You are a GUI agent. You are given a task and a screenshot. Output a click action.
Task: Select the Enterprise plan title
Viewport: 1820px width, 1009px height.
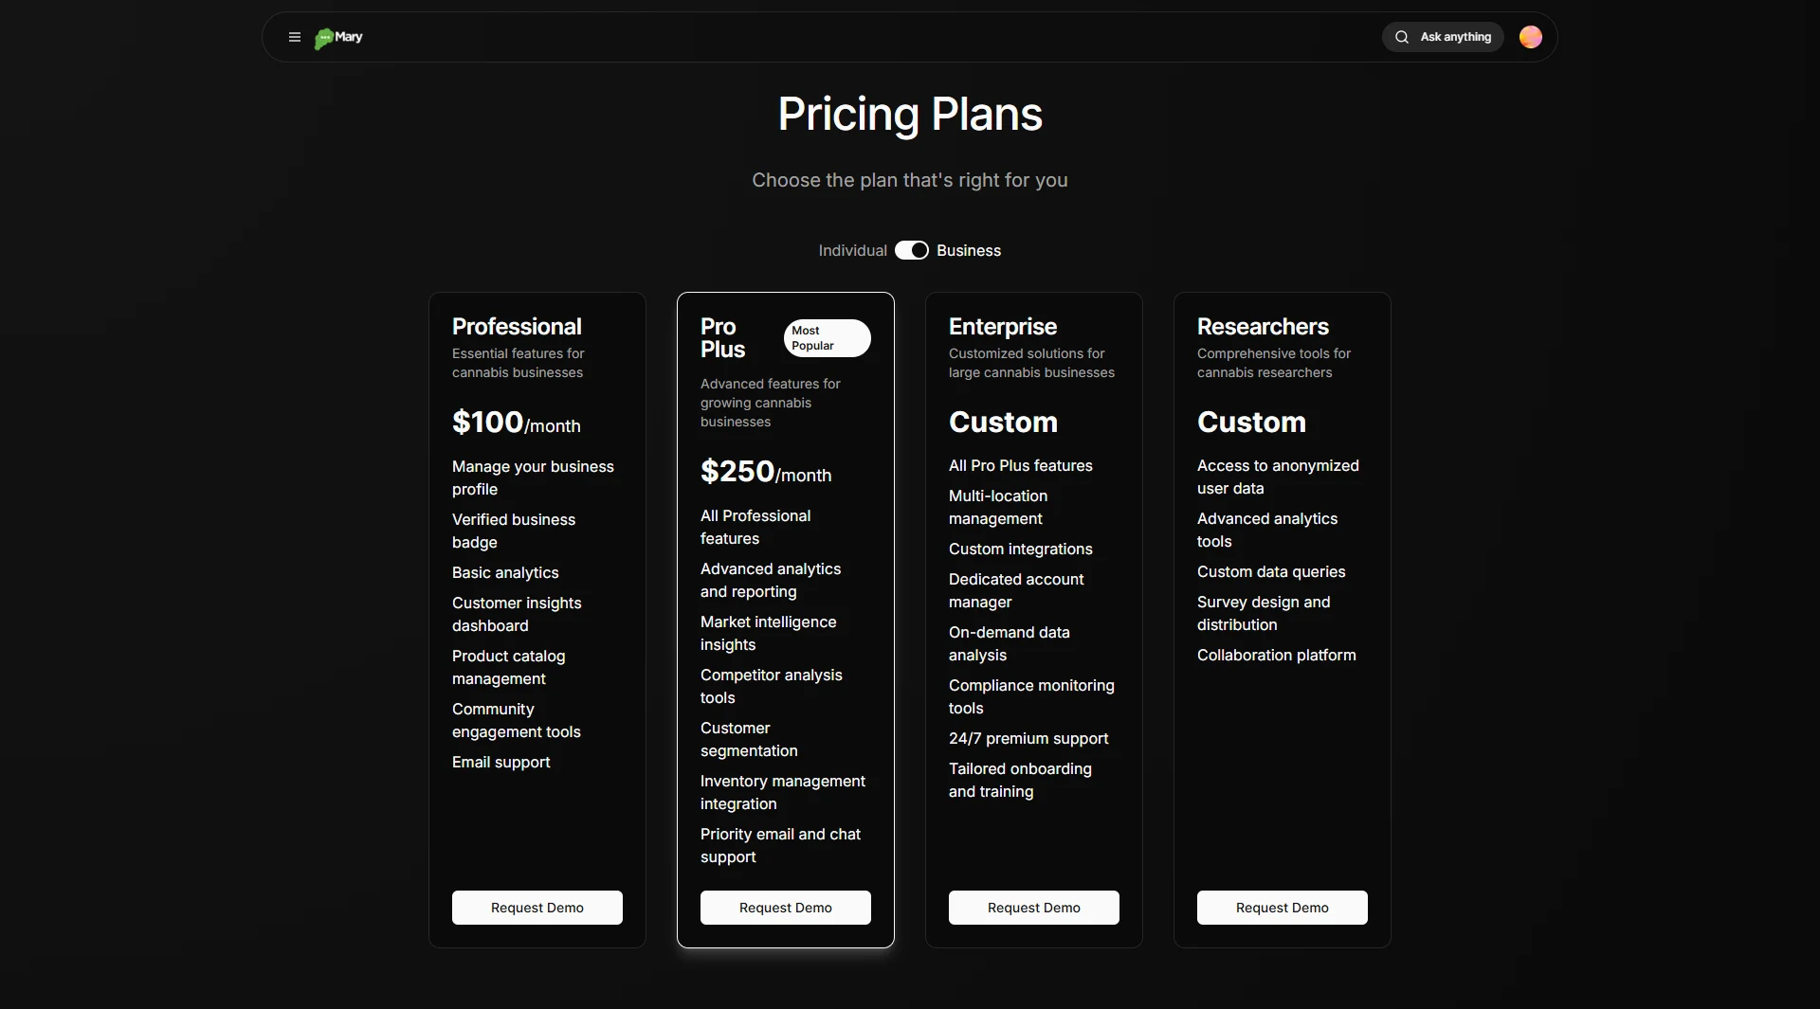pos(1003,327)
